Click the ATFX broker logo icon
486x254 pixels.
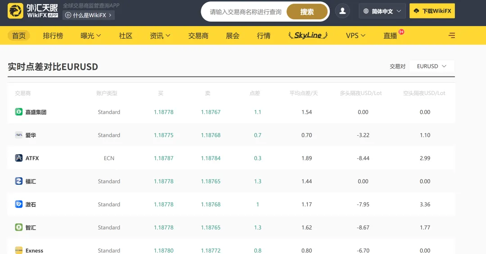pos(19,158)
